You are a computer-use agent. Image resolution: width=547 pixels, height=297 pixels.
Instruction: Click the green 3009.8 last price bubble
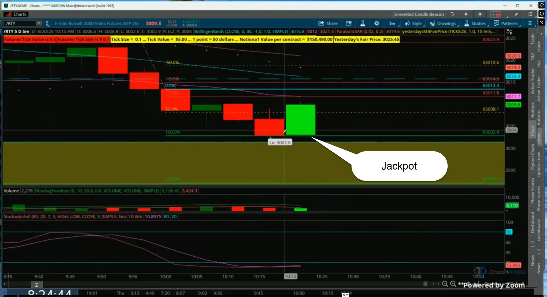(x=513, y=105)
